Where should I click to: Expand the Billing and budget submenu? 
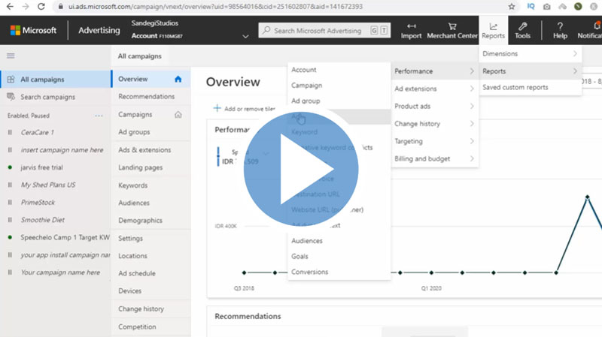click(434, 158)
